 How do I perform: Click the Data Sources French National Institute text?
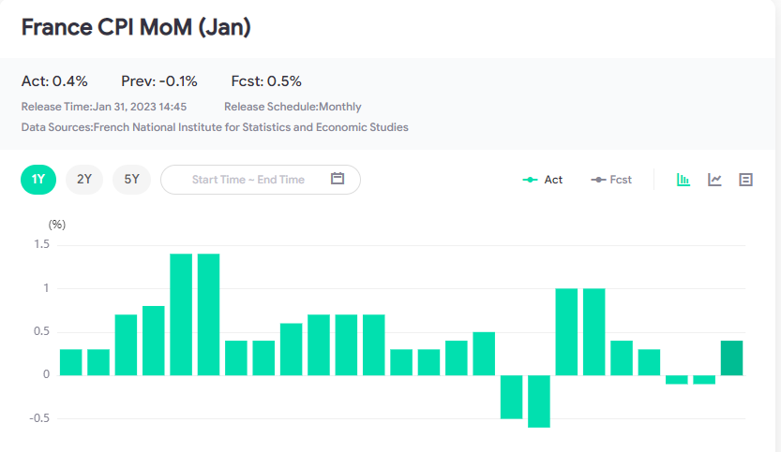[215, 127]
